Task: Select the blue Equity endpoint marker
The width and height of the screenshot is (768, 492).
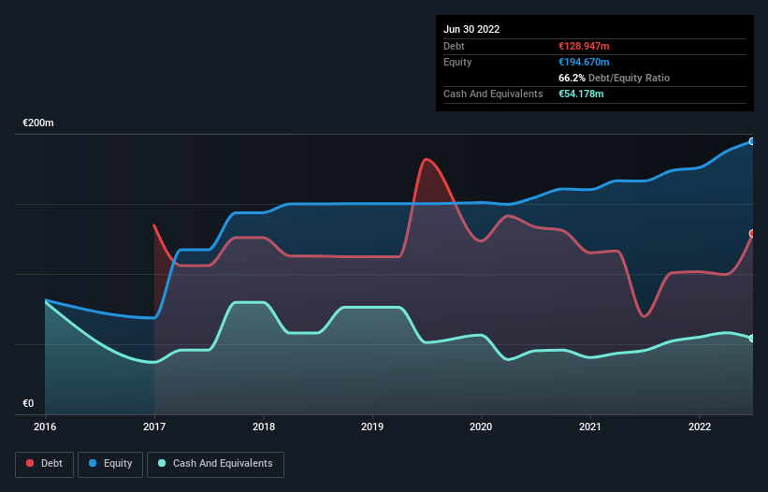Action: tap(752, 141)
